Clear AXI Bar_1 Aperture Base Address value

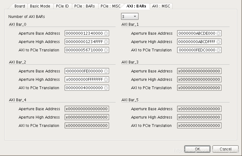[x=218, y=33]
